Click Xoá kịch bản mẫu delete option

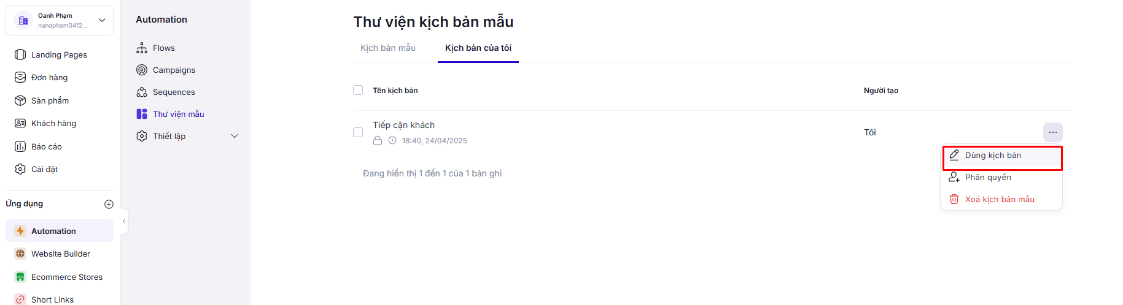click(999, 199)
